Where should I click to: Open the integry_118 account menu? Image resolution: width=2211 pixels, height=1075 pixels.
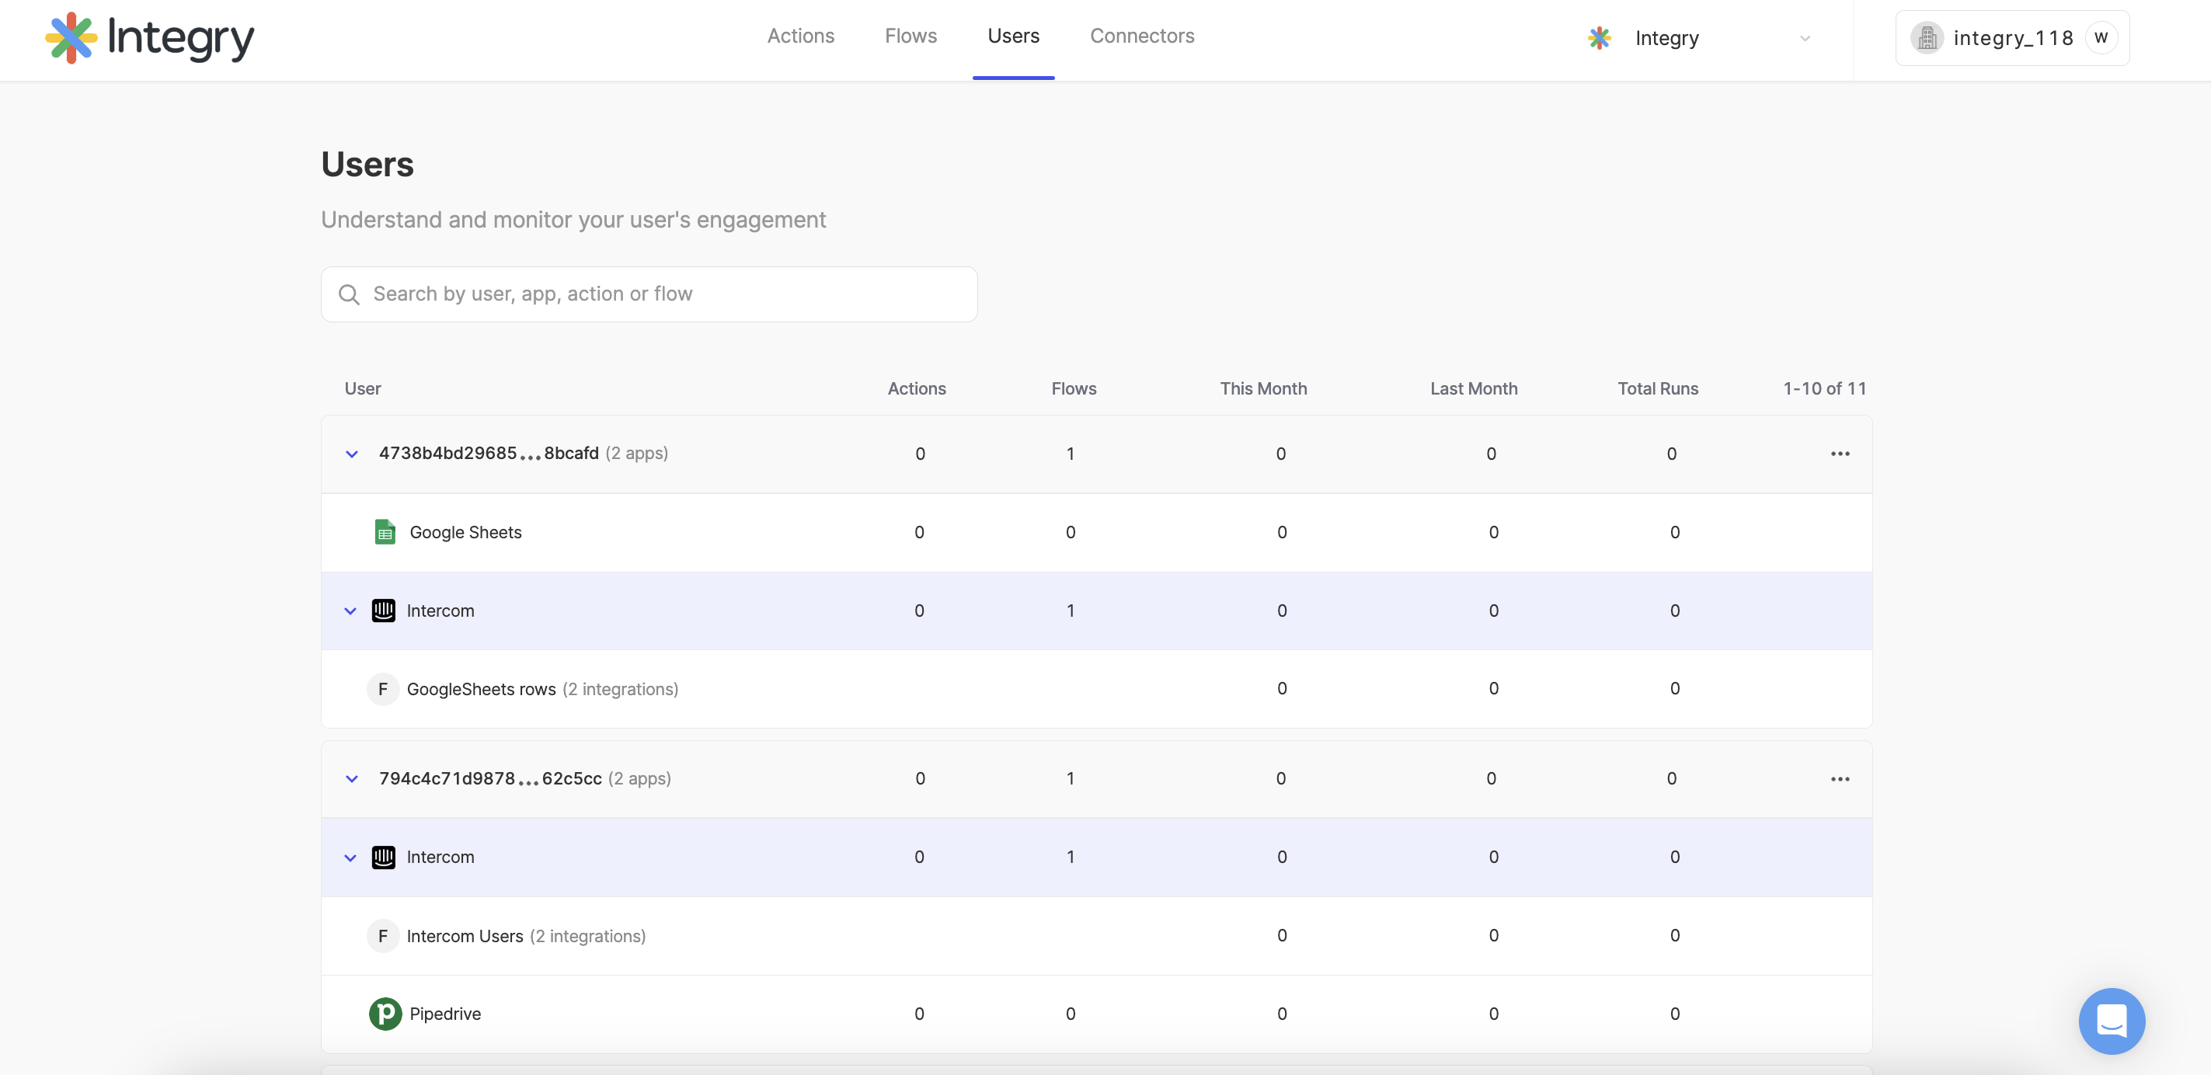click(2011, 39)
